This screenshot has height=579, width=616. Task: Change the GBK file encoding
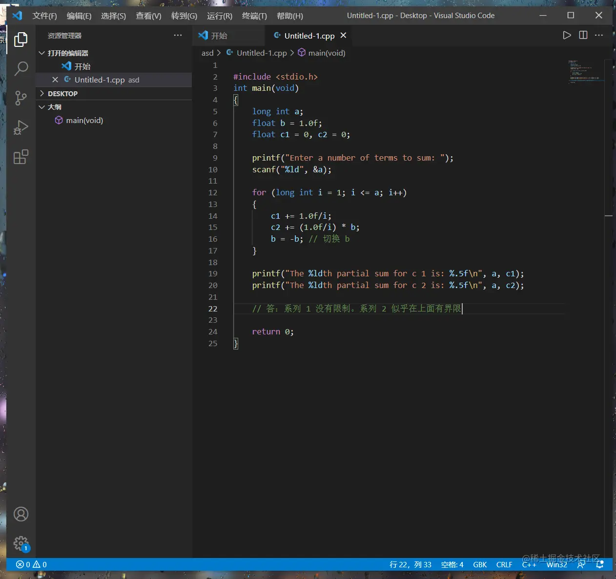click(480, 564)
